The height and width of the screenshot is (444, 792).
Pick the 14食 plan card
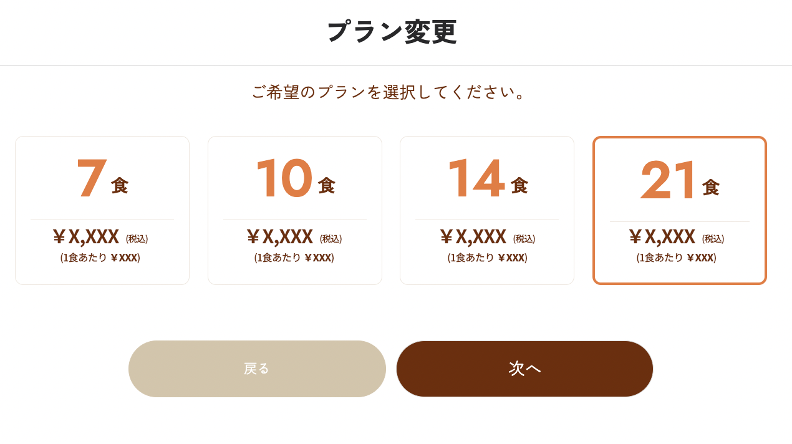[487, 210]
